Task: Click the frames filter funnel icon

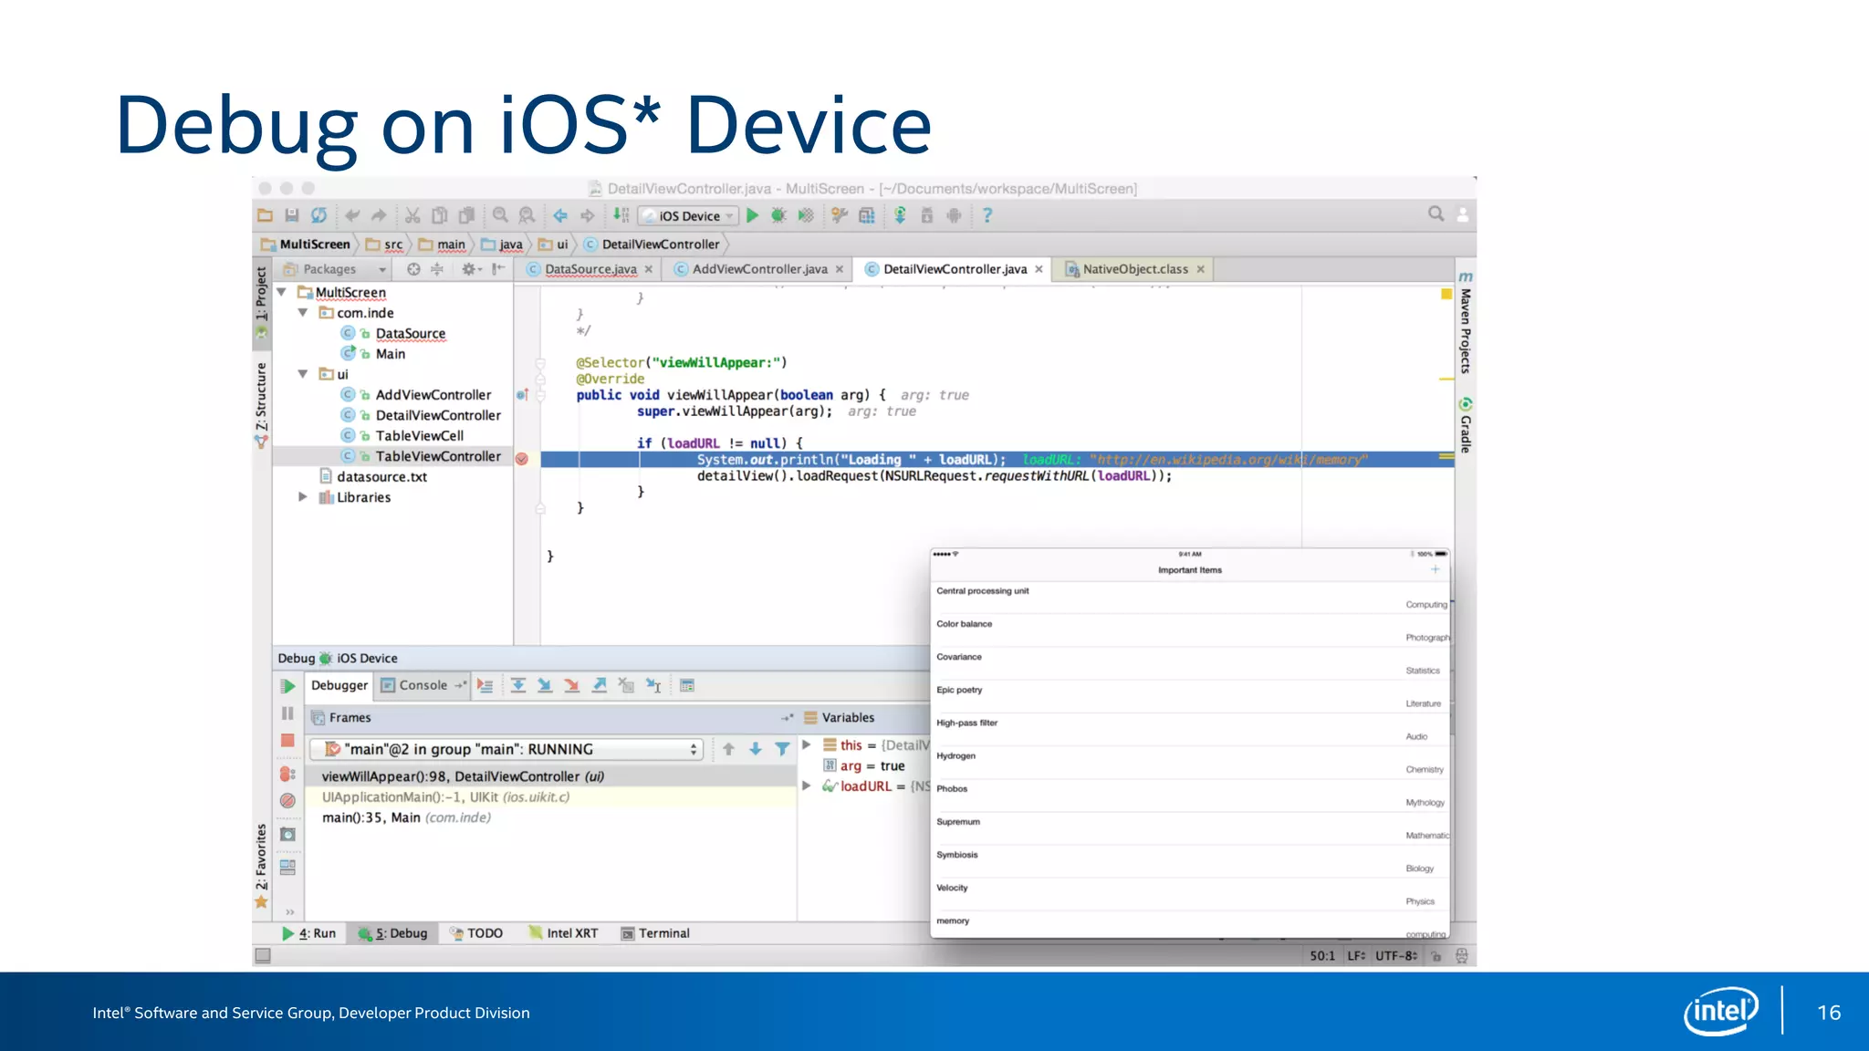Action: [782, 749]
